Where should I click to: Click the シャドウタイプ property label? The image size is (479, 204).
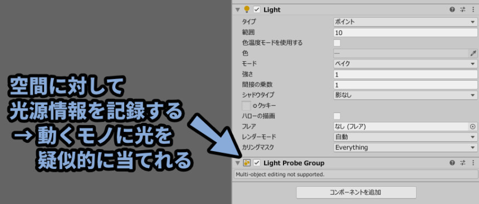coord(258,95)
